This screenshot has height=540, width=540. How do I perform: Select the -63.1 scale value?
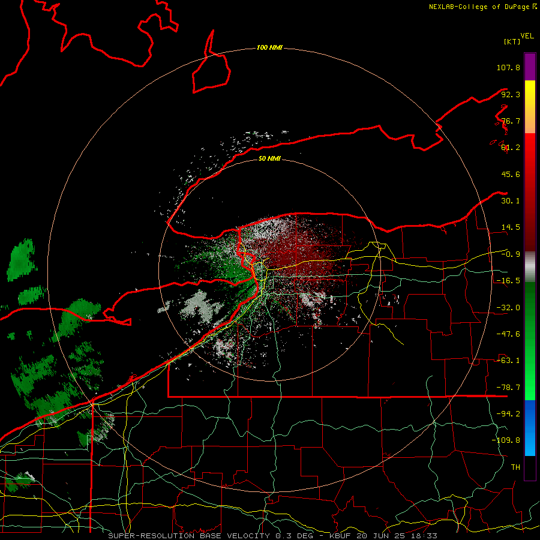pos(508,361)
